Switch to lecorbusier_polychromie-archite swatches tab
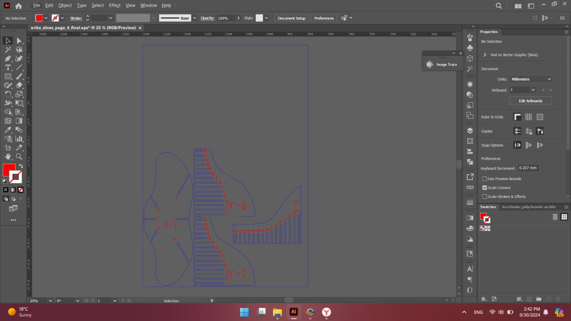 coord(529,207)
